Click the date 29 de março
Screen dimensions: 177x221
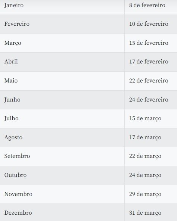click(x=145, y=194)
